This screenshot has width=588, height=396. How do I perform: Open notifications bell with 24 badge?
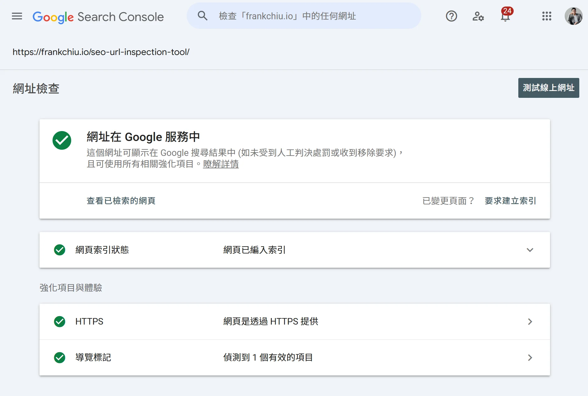[505, 16]
